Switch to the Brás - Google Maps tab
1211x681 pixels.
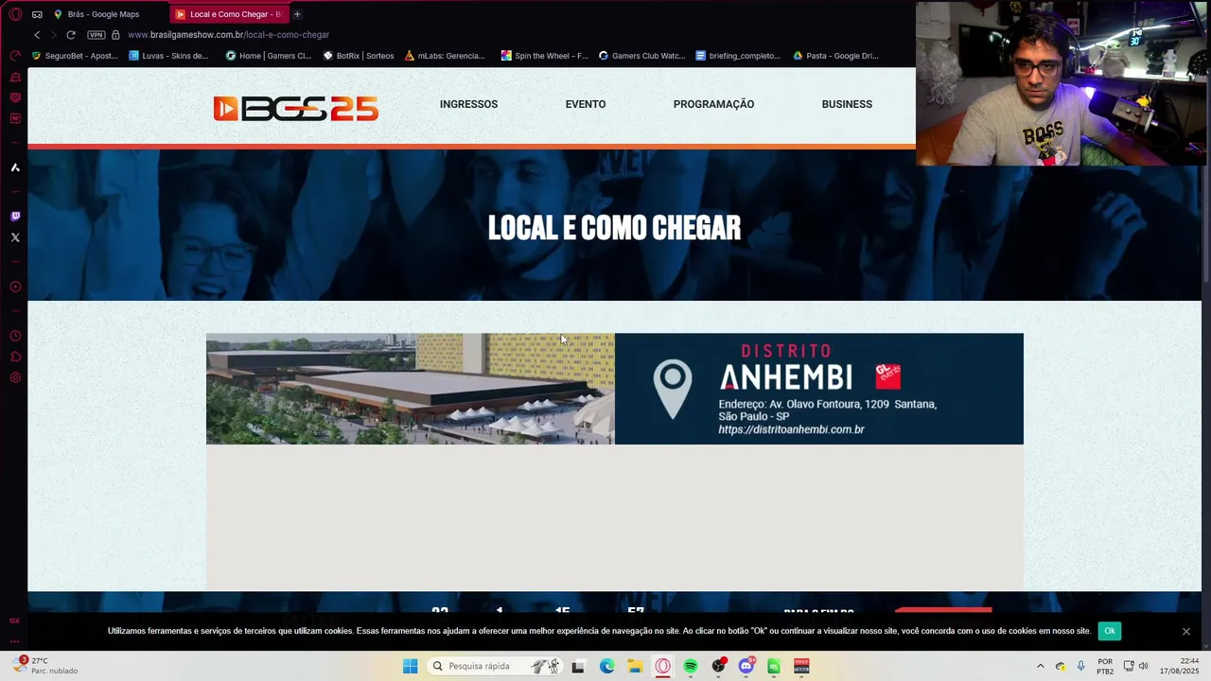click(103, 14)
